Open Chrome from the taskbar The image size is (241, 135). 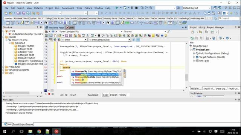[39, 131]
